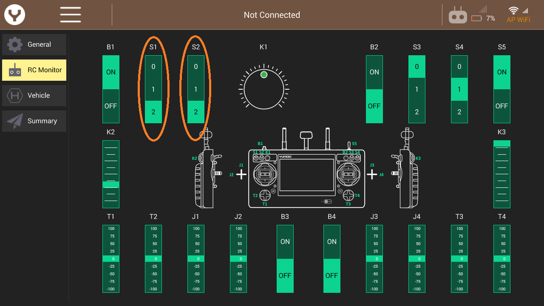The width and height of the screenshot is (544, 306).
Task: Click the K2 slider gauge
Action: click(x=111, y=174)
